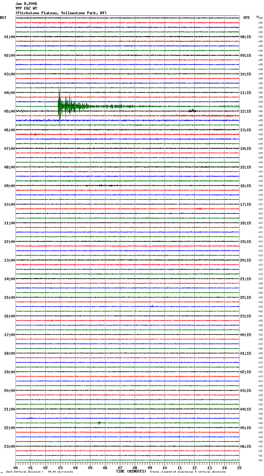Viewport: 264px width, 476px height.
Task: Select the 02:00 MST hour label
Action: (10, 56)
